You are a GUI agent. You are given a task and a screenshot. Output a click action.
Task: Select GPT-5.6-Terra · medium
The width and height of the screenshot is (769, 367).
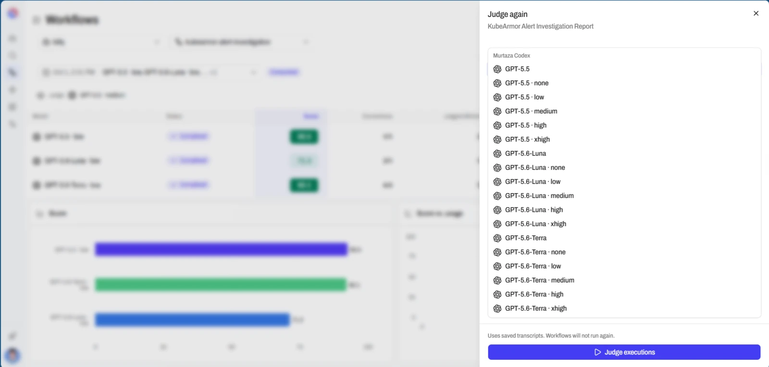[x=624, y=281]
